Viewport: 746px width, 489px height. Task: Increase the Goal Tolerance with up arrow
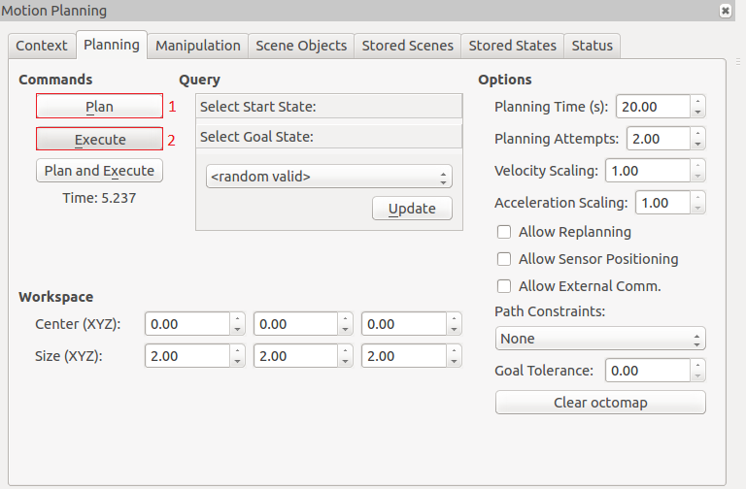click(698, 365)
